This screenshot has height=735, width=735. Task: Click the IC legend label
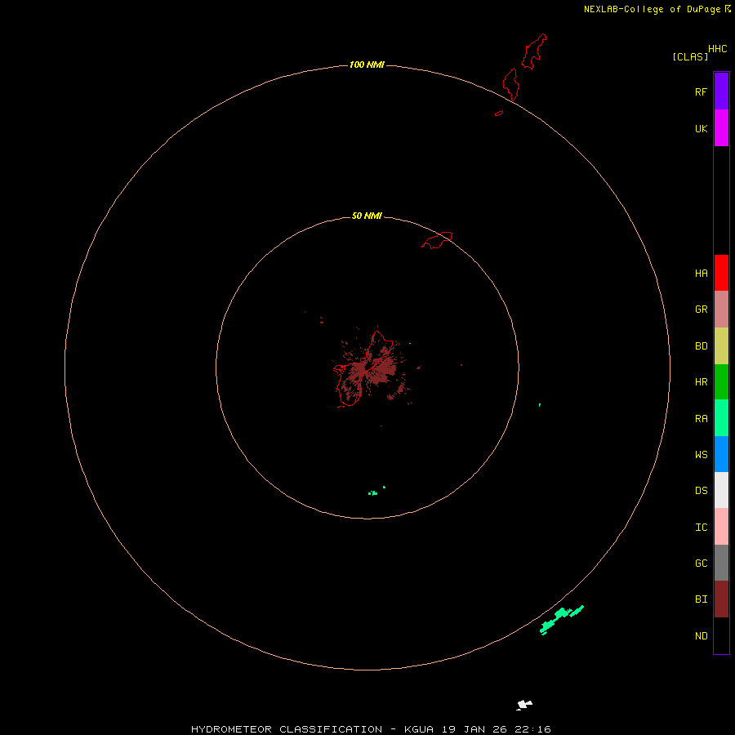click(702, 528)
